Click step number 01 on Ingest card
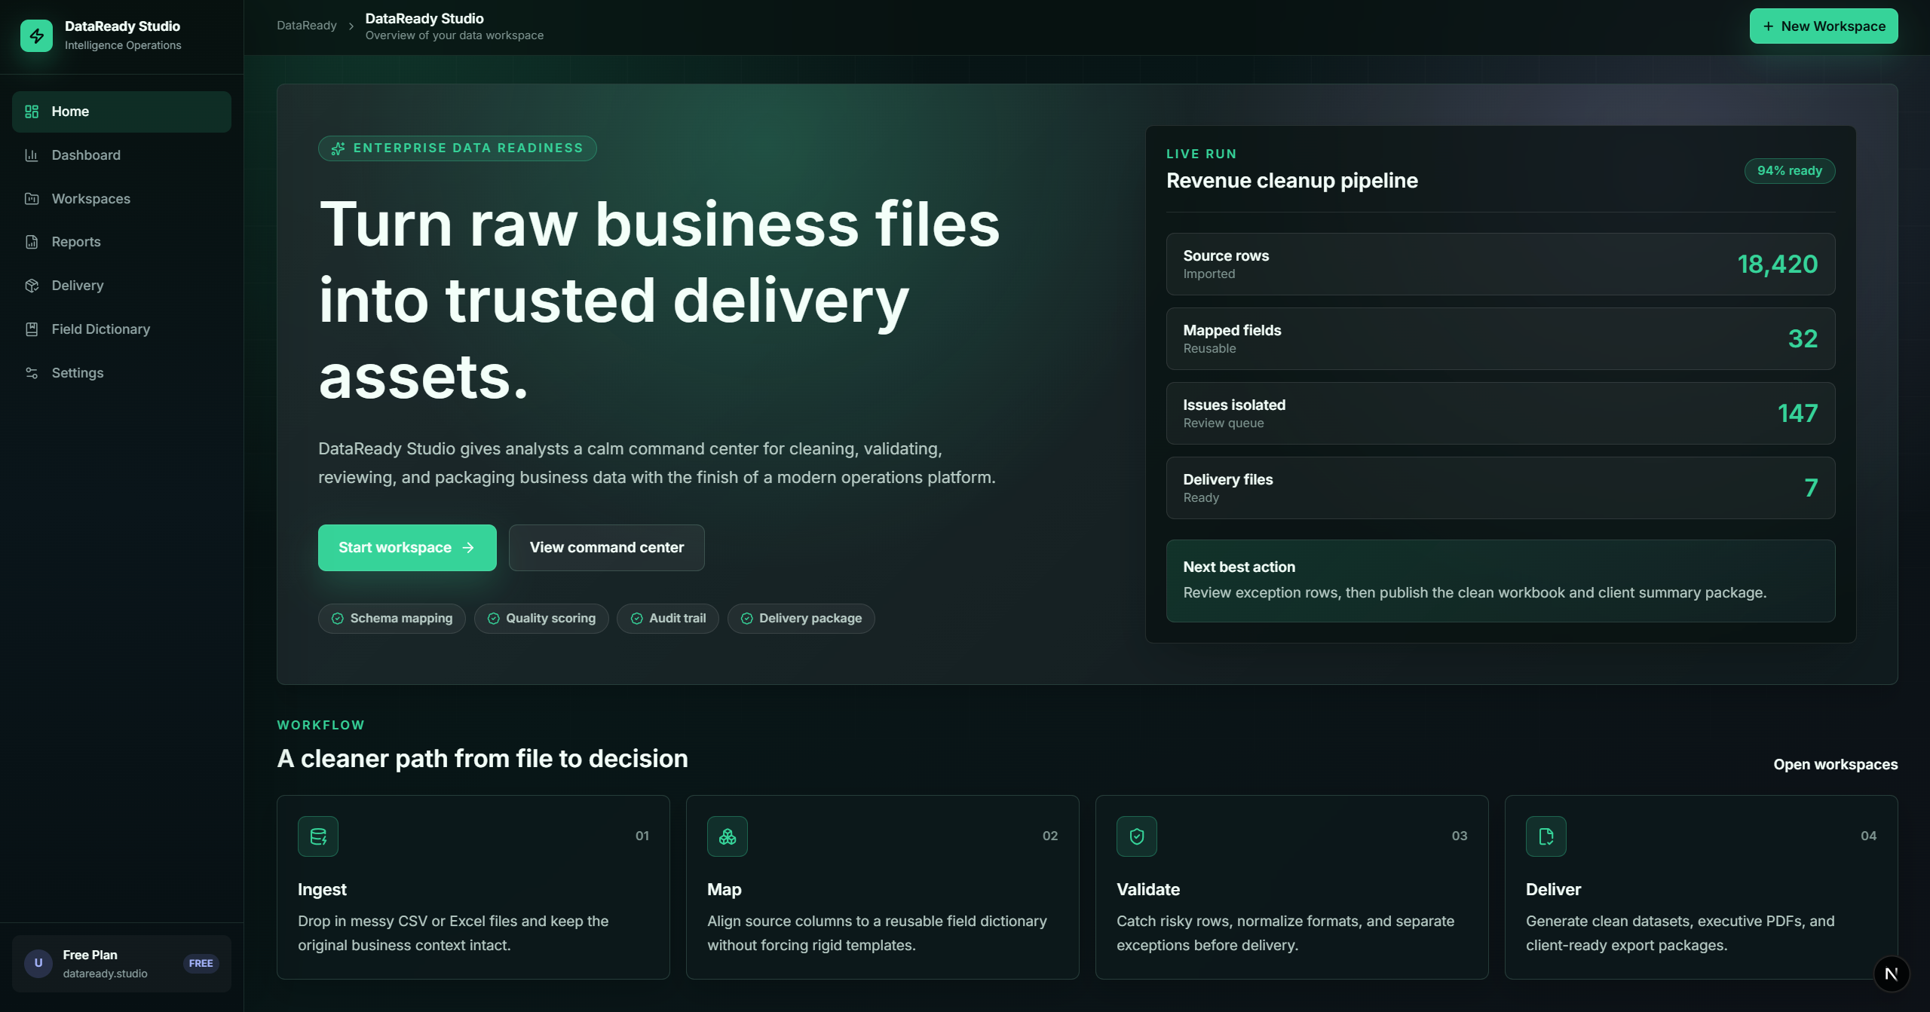This screenshot has width=1930, height=1012. 642,836
